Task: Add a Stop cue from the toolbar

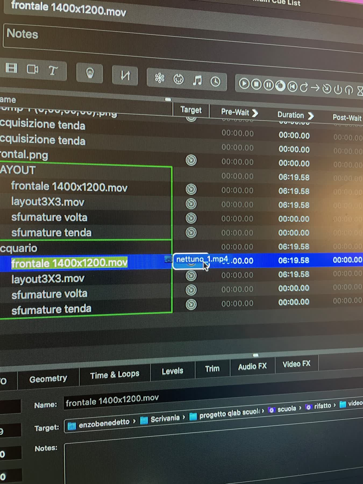Action: tap(256, 84)
